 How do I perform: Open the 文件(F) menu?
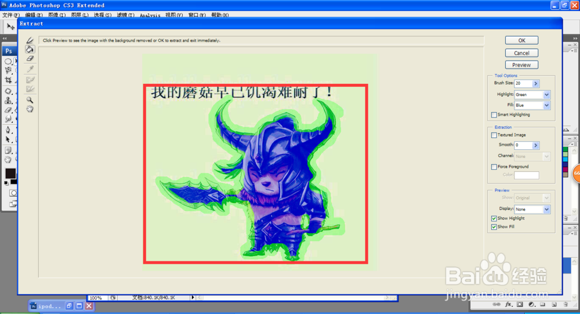[10, 15]
